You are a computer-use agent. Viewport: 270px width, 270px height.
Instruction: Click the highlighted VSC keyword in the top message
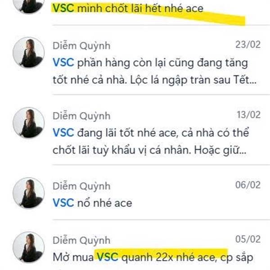coord(63,8)
